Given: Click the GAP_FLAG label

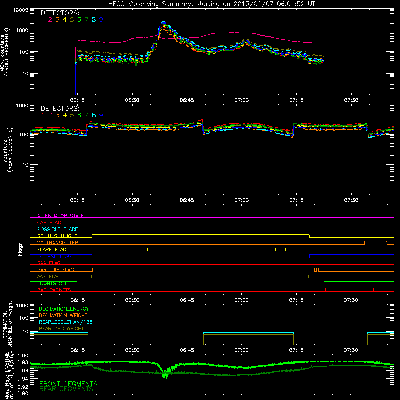Looking at the screenshot, I should [49, 222].
